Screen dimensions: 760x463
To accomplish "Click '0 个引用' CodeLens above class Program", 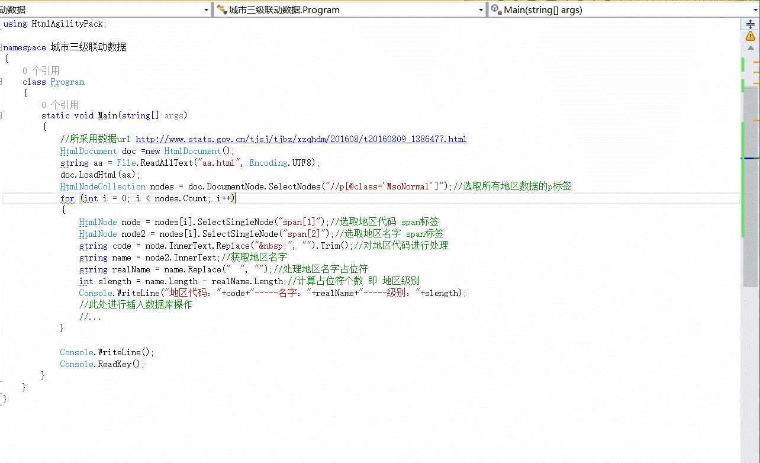I will [41, 70].
